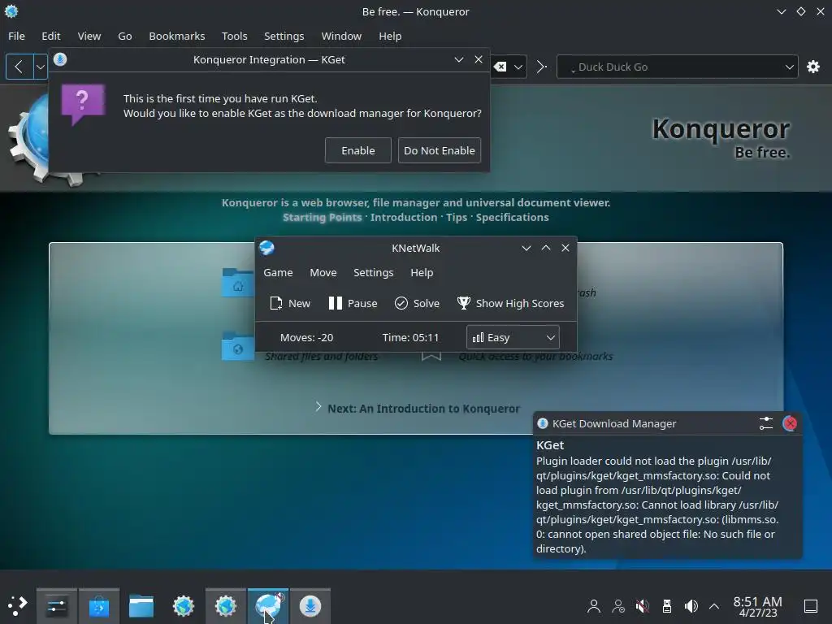The image size is (832, 624).
Task: Open the Bookmarks menu
Action: [176, 36]
